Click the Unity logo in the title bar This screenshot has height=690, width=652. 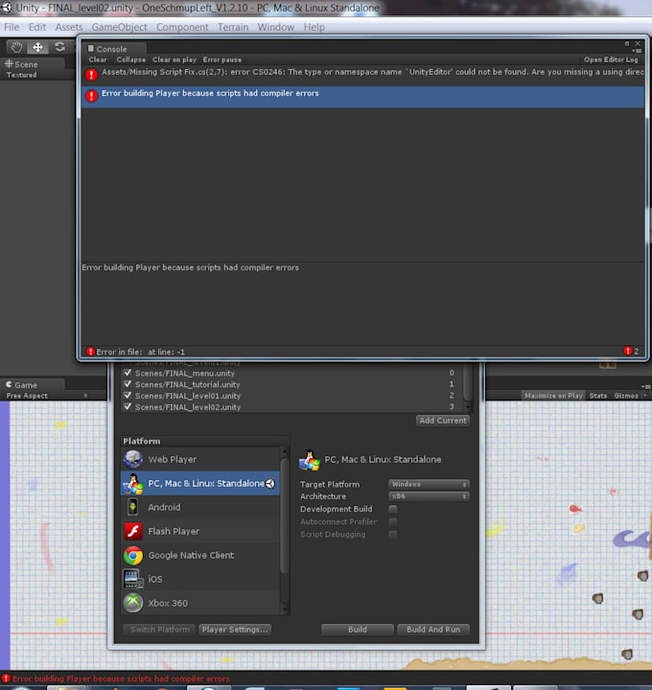pos(7,8)
